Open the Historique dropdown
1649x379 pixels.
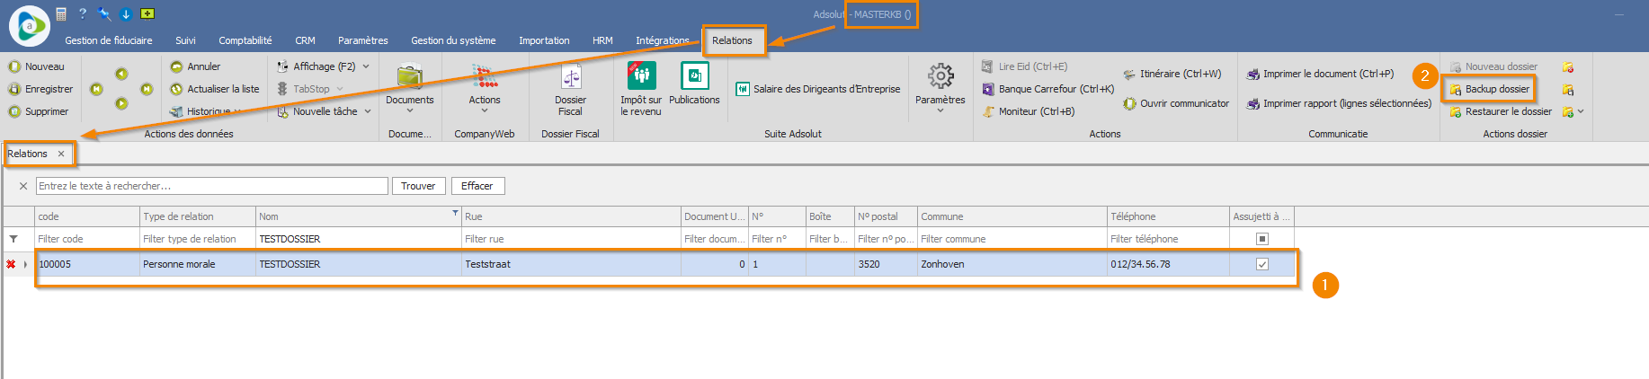[x=207, y=111]
